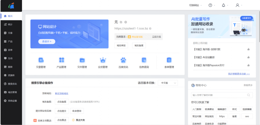Click the 点击备案 button

(x=62, y=102)
